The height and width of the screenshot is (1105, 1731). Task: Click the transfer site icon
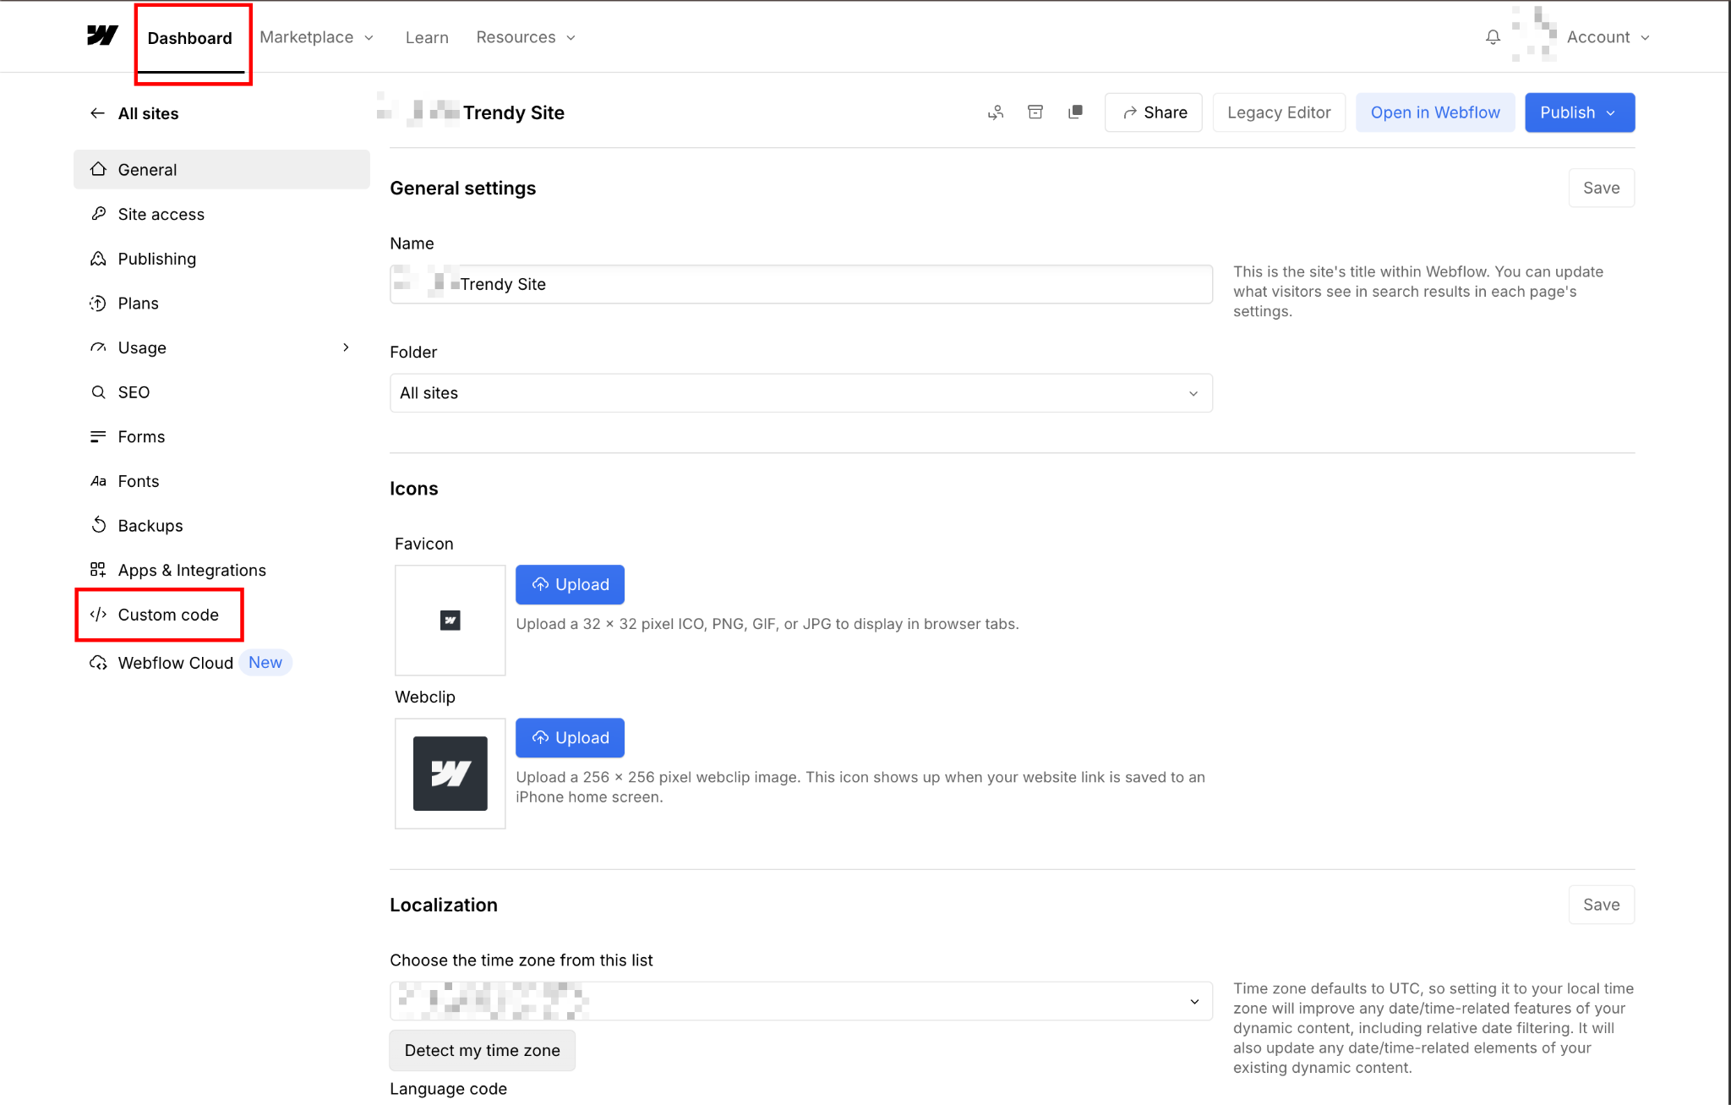click(996, 112)
